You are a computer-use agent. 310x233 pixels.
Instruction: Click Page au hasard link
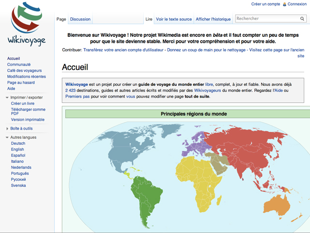[x=21, y=83]
